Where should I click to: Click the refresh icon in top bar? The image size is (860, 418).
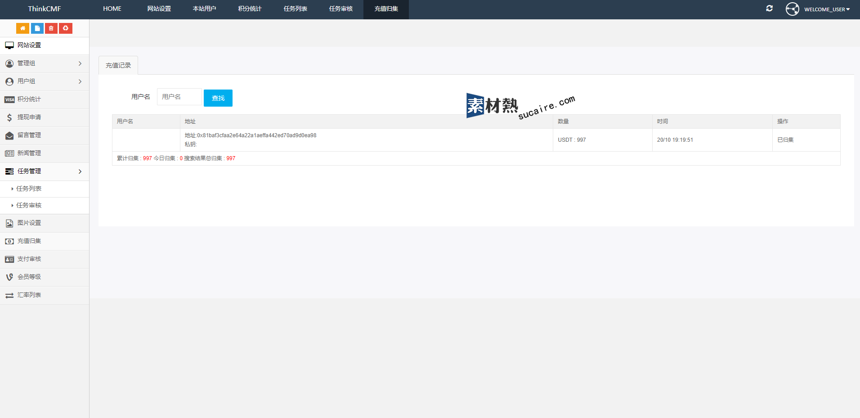[x=769, y=9]
